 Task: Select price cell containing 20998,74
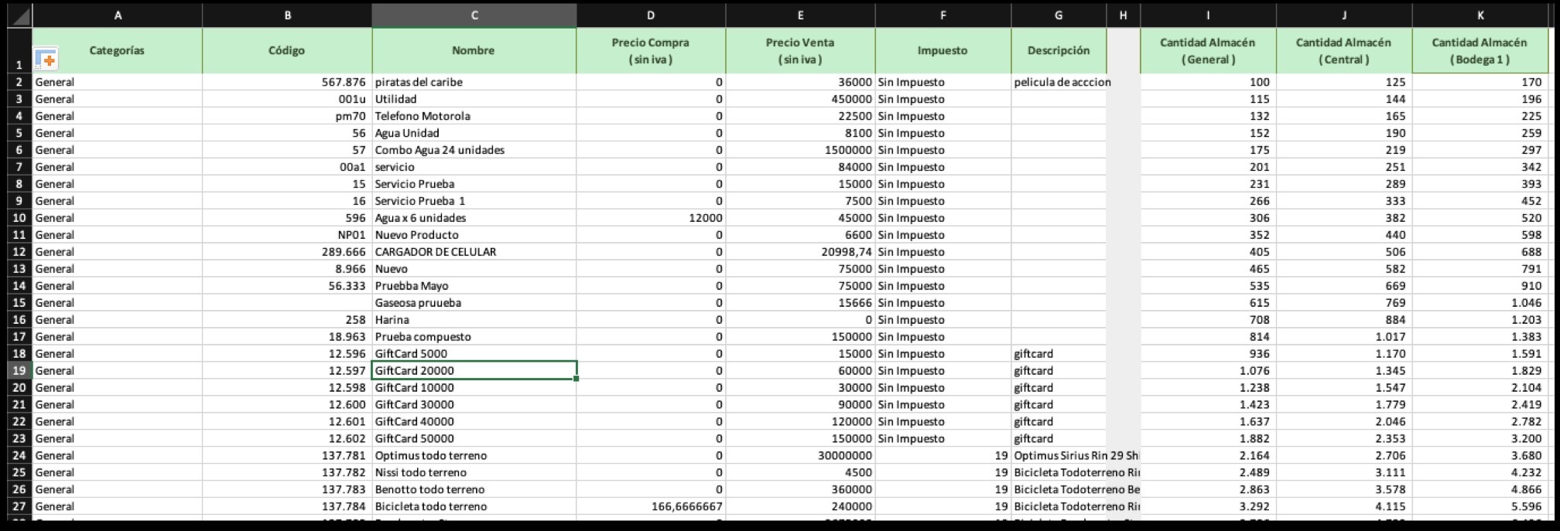[800, 252]
